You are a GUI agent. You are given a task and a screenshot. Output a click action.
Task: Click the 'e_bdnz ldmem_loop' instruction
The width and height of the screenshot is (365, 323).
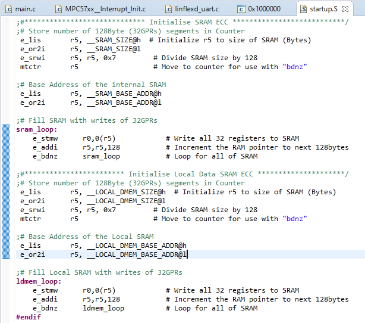coord(78,308)
